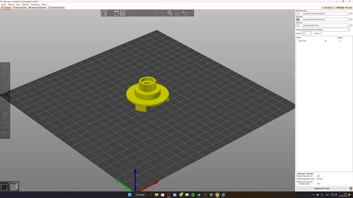Screen dimensions: 353x198
Task: Open Windows Start menu
Action: pyautogui.click(x=130, y=195)
